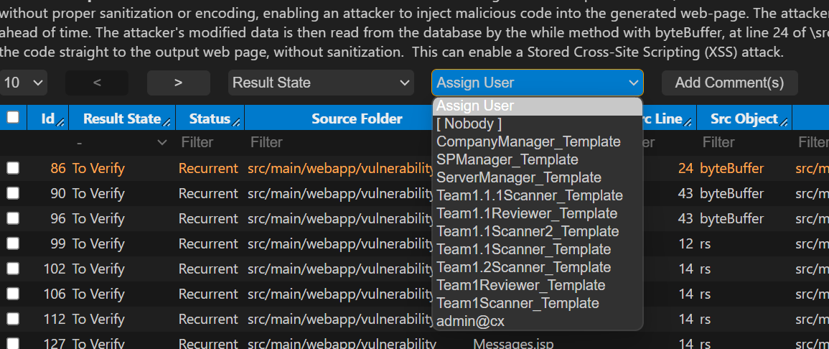Screen dimensions: 829x349
Task: Click the Source Folder filter field
Action: [338, 142]
